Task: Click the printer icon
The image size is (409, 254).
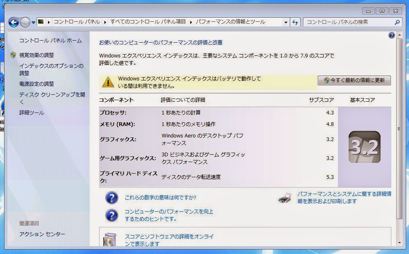Action: pos(285,198)
